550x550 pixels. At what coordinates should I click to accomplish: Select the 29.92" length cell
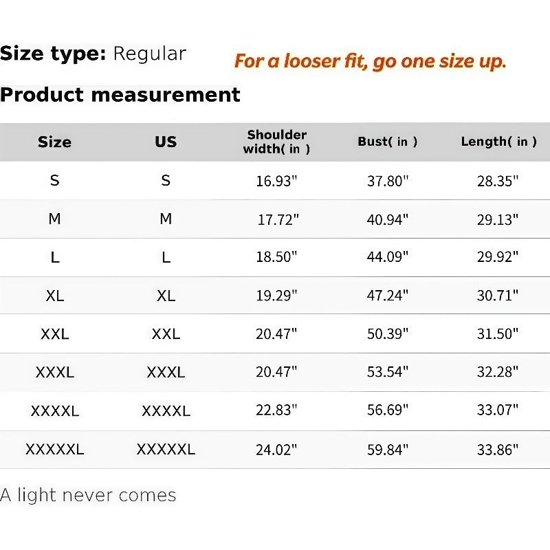coord(497,257)
